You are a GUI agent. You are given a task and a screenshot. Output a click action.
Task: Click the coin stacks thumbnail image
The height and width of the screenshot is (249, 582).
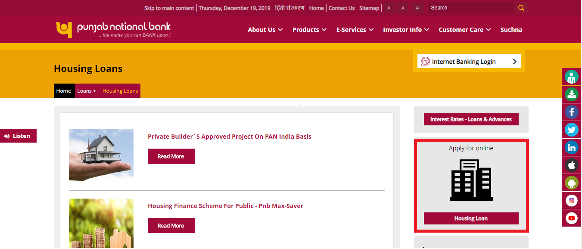(x=101, y=223)
